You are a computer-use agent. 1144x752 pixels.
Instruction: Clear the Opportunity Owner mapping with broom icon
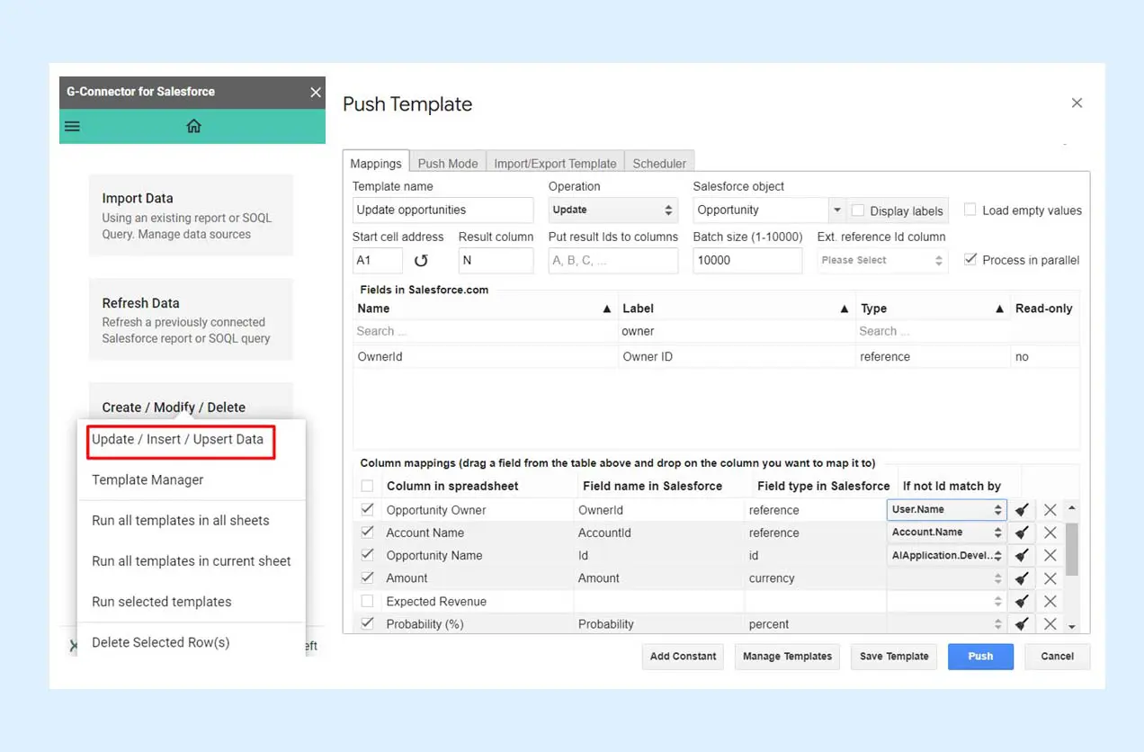pyautogui.click(x=1022, y=510)
